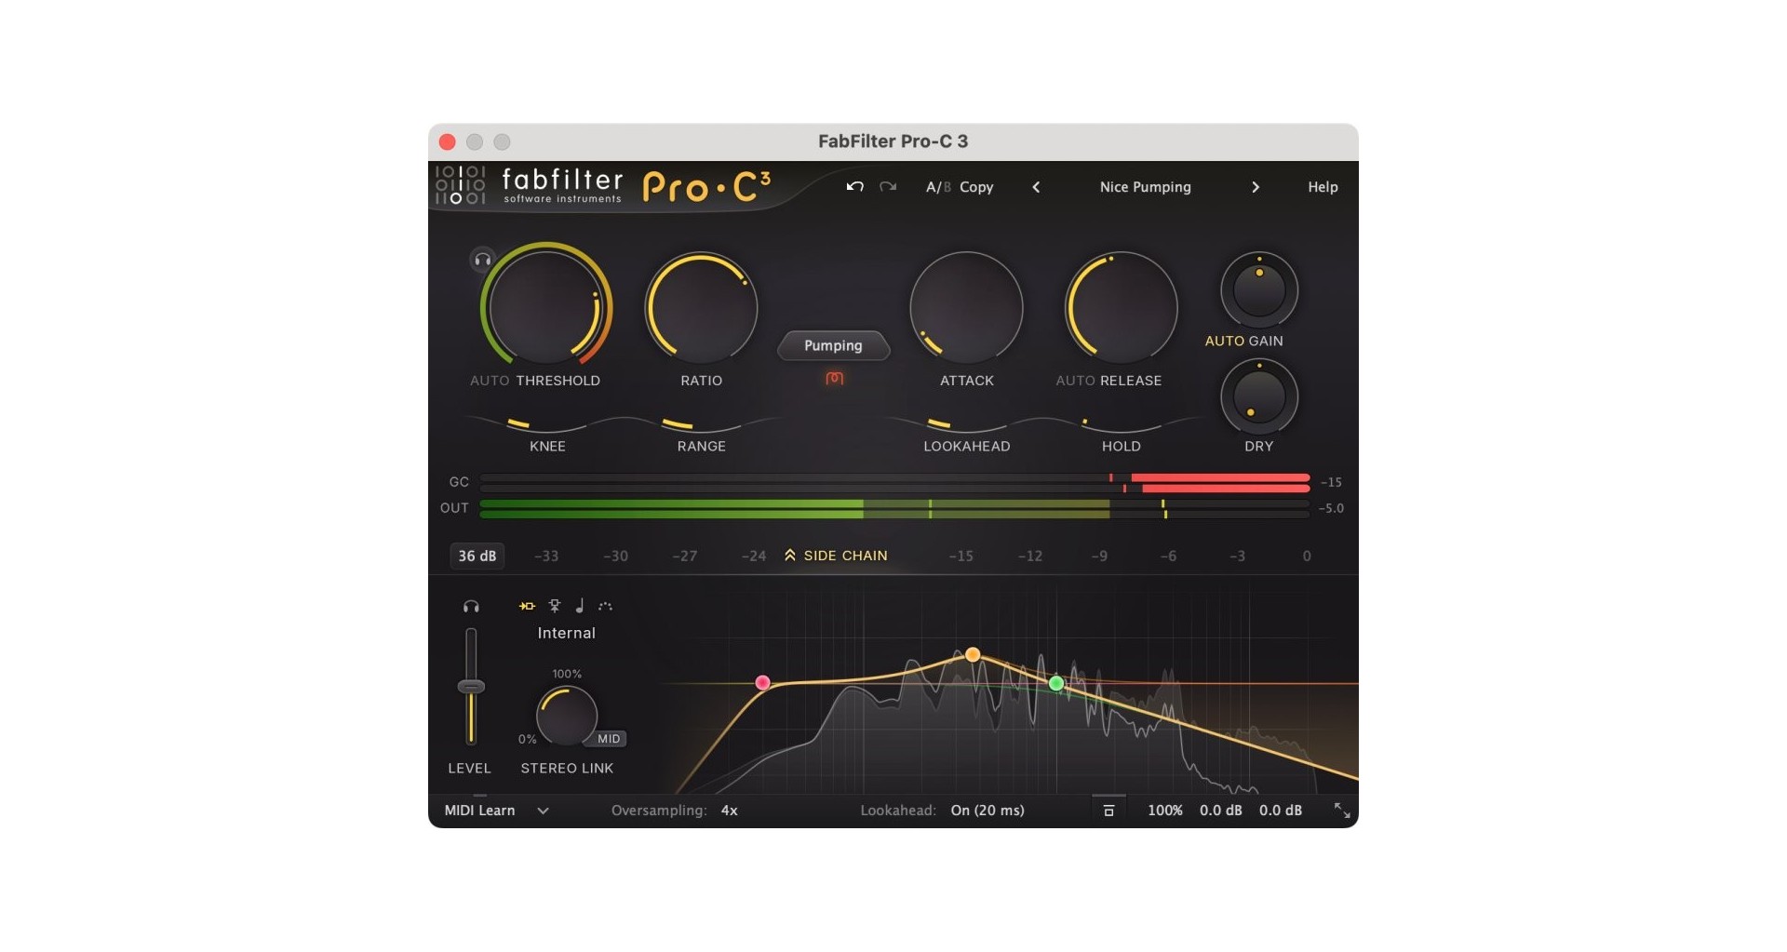Click the -5.0 output meter reading
This screenshot has width=1787, height=952.
click(x=1331, y=508)
